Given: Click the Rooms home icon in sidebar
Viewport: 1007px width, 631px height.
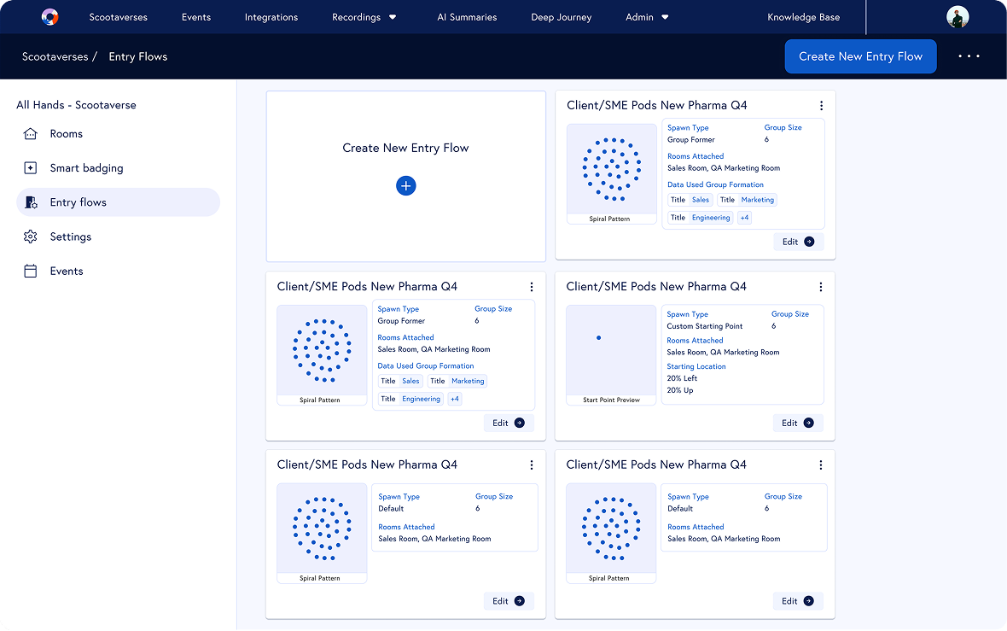Looking at the screenshot, I should click(31, 134).
